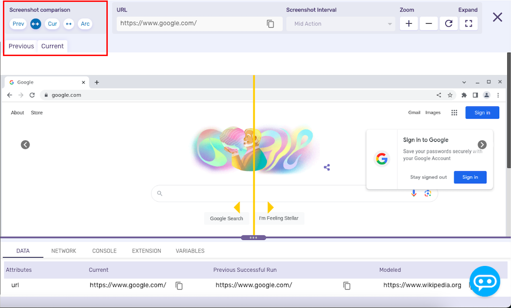Open the EXTENSION tab
Screen dimensions: 511x308
click(x=146, y=251)
